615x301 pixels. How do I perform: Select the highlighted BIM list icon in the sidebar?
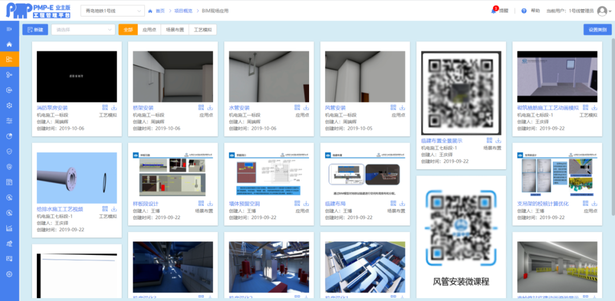(9, 60)
